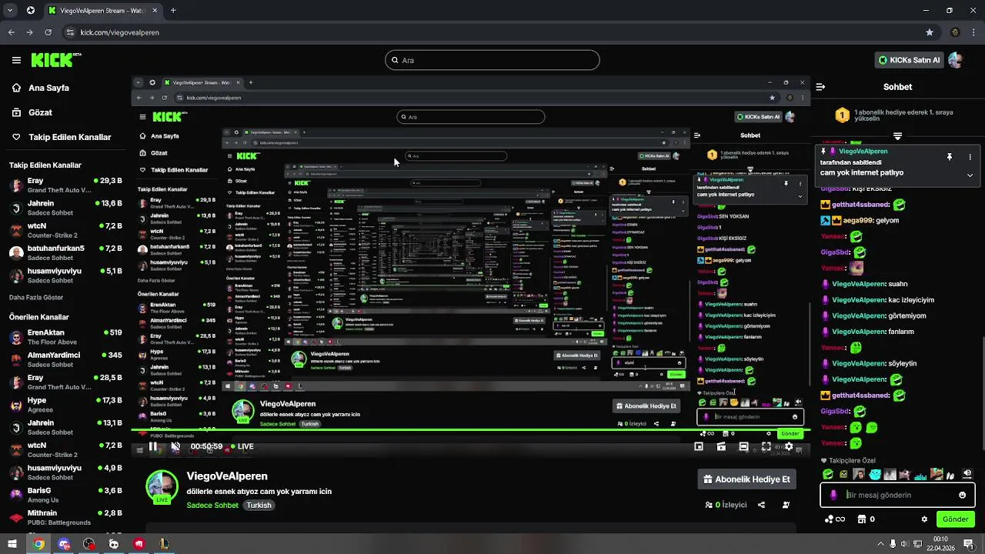Collapse the main chat using the Sohbet arrow icon

pyautogui.click(x=820, y=87)
